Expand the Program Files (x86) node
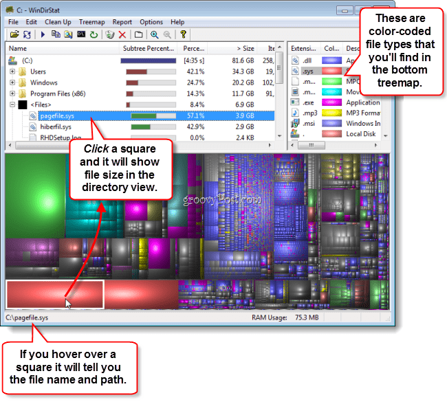Image resolution: width=447 pixels, height=402 pixels. pos(12,93)
